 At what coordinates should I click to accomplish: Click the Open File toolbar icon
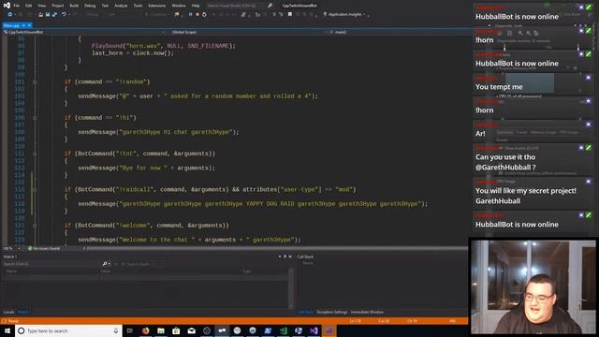pos(40,15)
